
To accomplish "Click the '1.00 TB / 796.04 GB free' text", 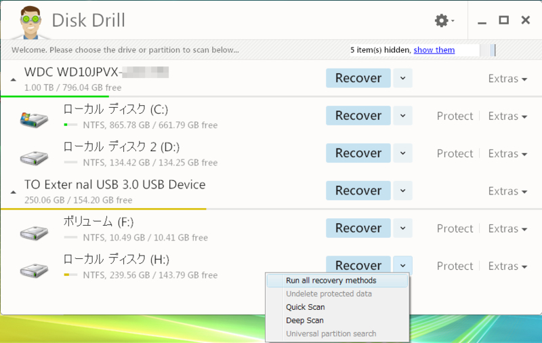I will [x=73, y=88].
